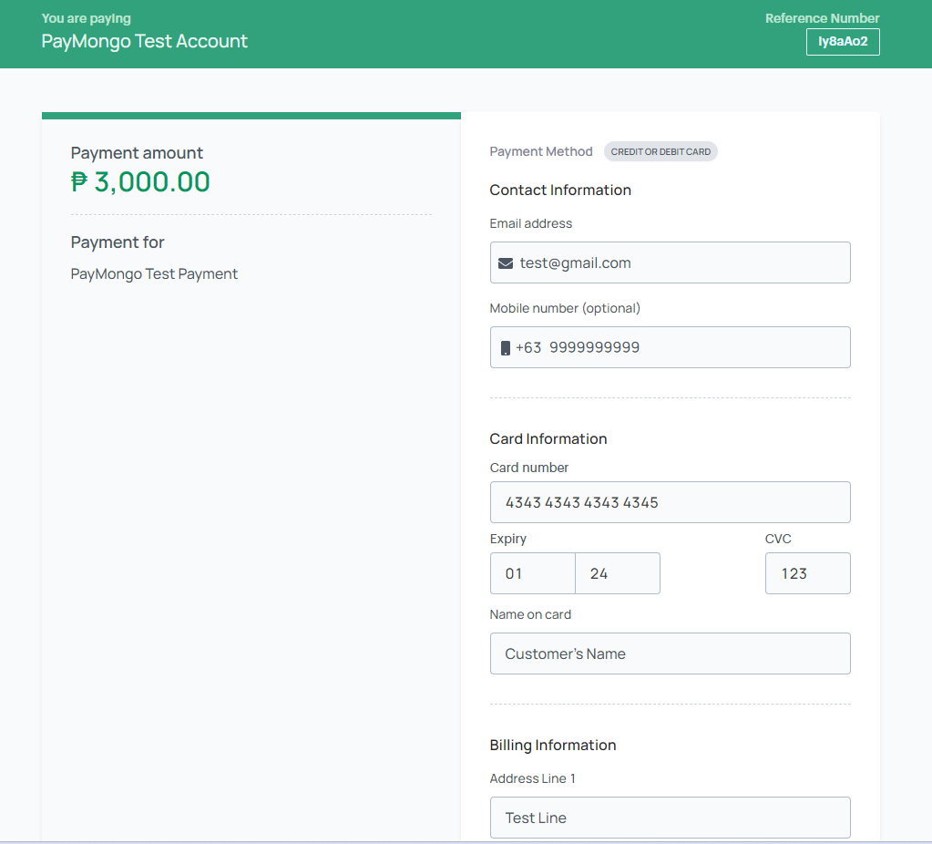
Task: Click the Reference Number label
Action: tap(822, 18)
